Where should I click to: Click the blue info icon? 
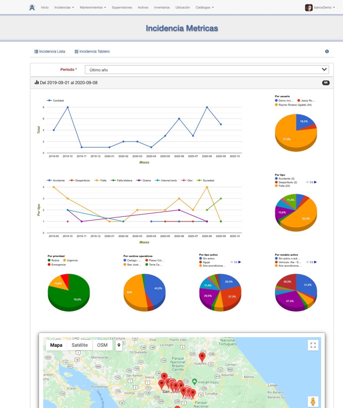pos(327,51)
